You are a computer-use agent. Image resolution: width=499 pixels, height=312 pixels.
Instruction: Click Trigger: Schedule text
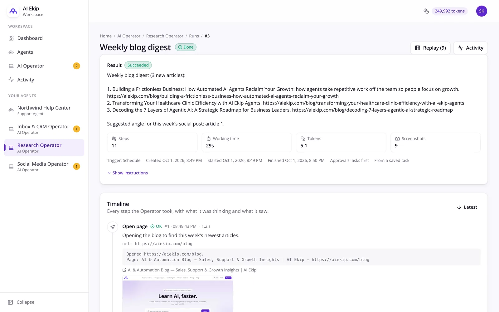click(x=124, y=161)
